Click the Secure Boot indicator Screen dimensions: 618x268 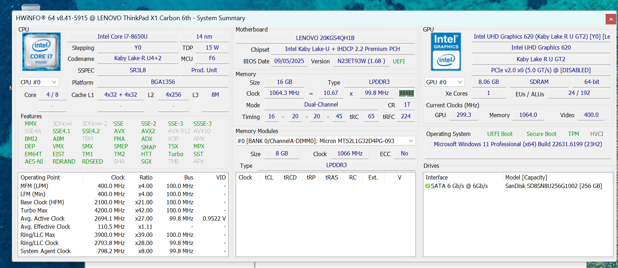click(x=542, y=134)
